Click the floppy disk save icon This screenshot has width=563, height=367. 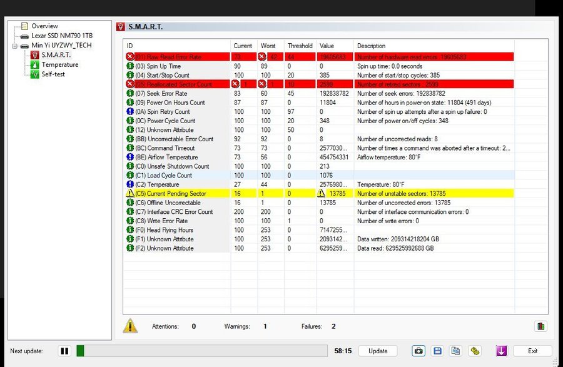click(438, 351)
